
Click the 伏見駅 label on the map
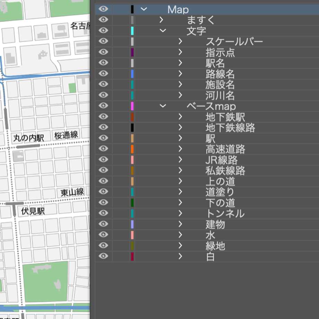coord(33,211)
